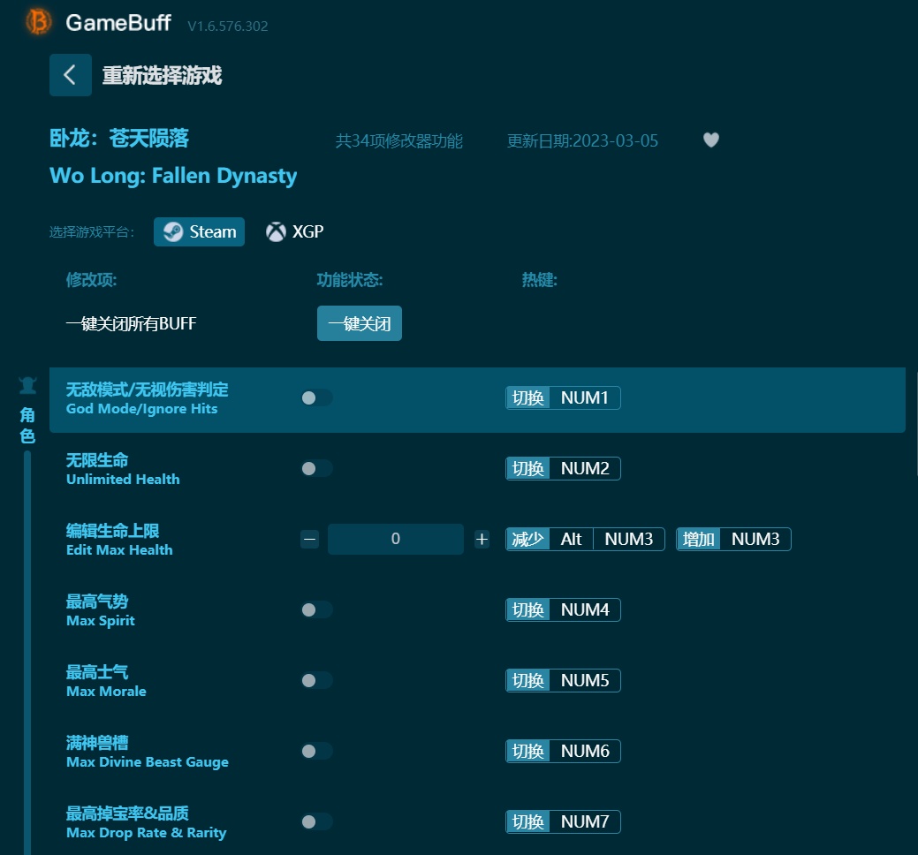Click the Max Divine Beast Gauge label

click(x=148, y=762)
